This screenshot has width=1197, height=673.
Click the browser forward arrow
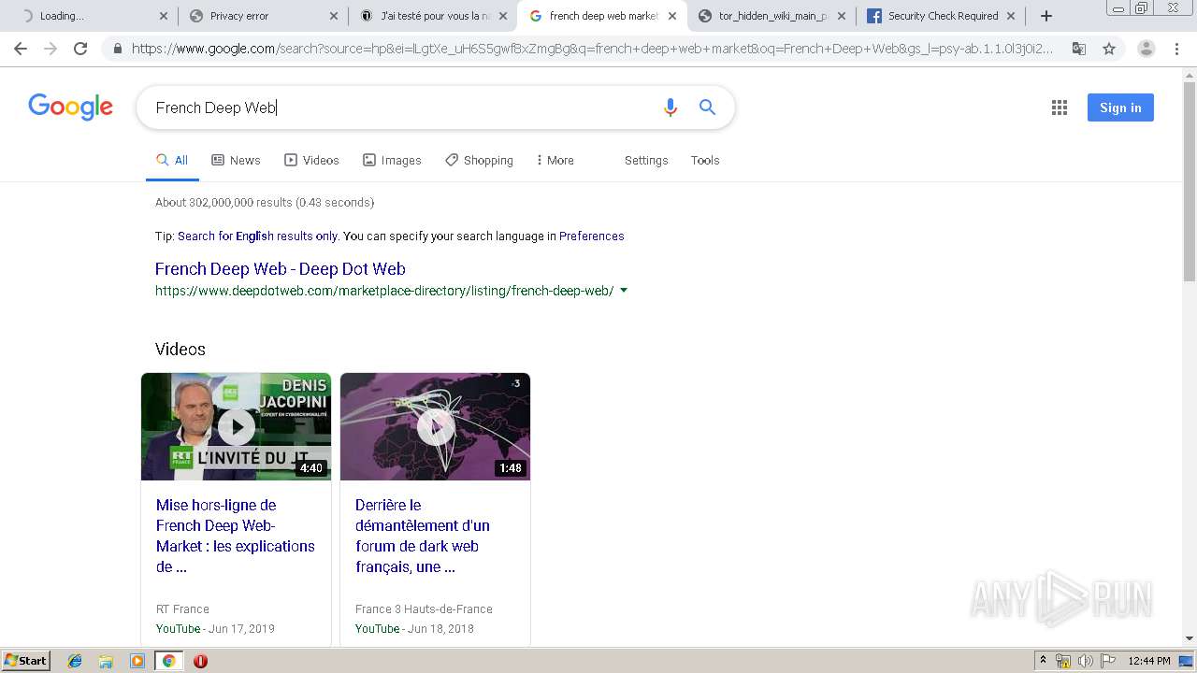(50, 49)
